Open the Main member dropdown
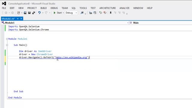This screenshot has width=192, height=108. 161,23
